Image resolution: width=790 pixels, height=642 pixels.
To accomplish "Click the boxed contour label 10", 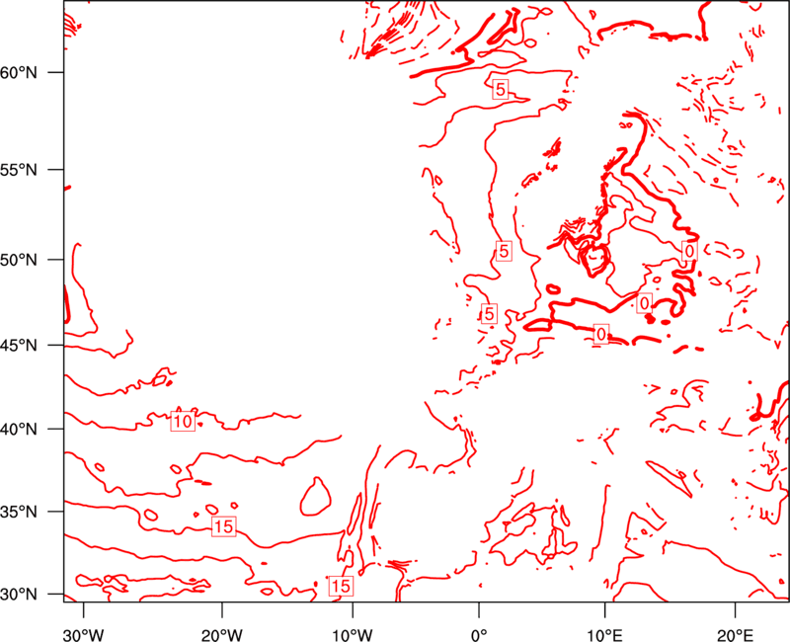I will pyautogui.click(x=183, y=422).
